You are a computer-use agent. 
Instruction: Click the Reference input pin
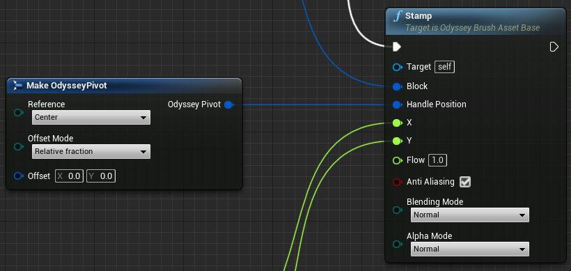click(x=18, y=112)
